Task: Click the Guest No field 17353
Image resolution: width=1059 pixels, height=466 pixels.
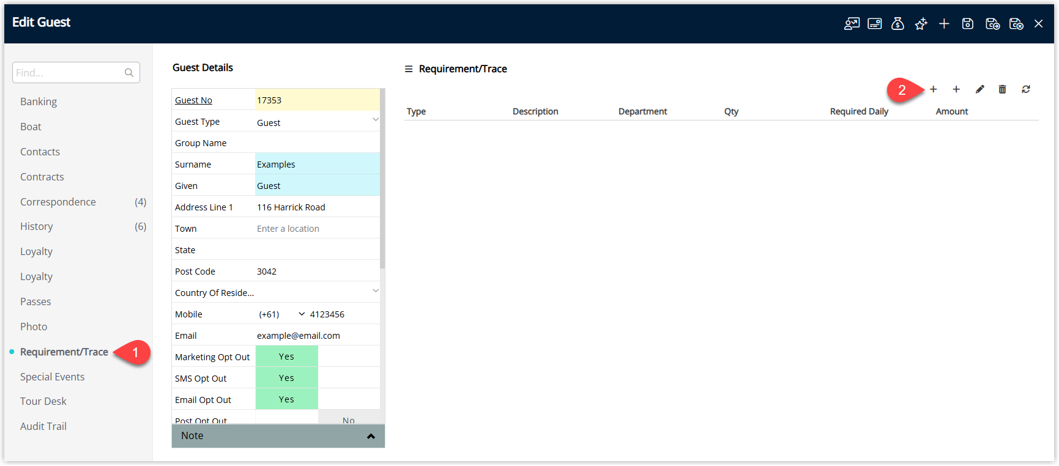Action: (317, 100)
